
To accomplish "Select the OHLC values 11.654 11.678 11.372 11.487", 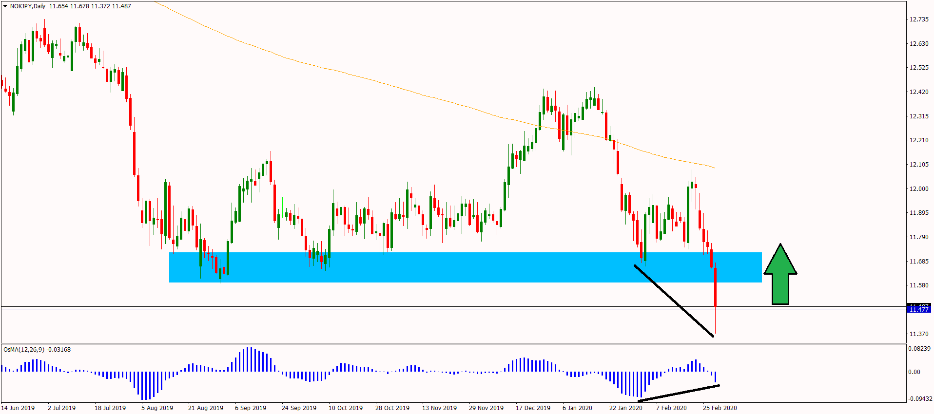I will [90, 6].
